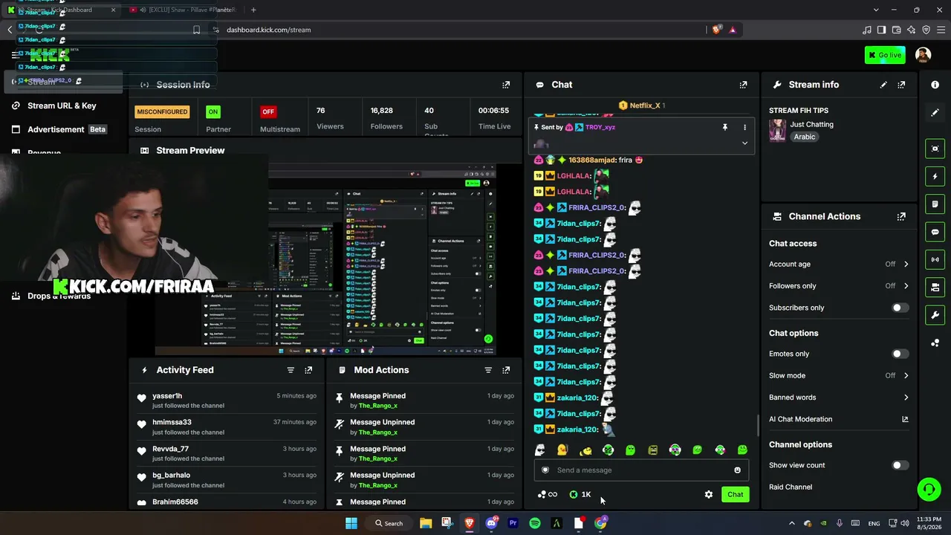
Task: Open the Mod Actions filter options
Action: coord(488,370)
